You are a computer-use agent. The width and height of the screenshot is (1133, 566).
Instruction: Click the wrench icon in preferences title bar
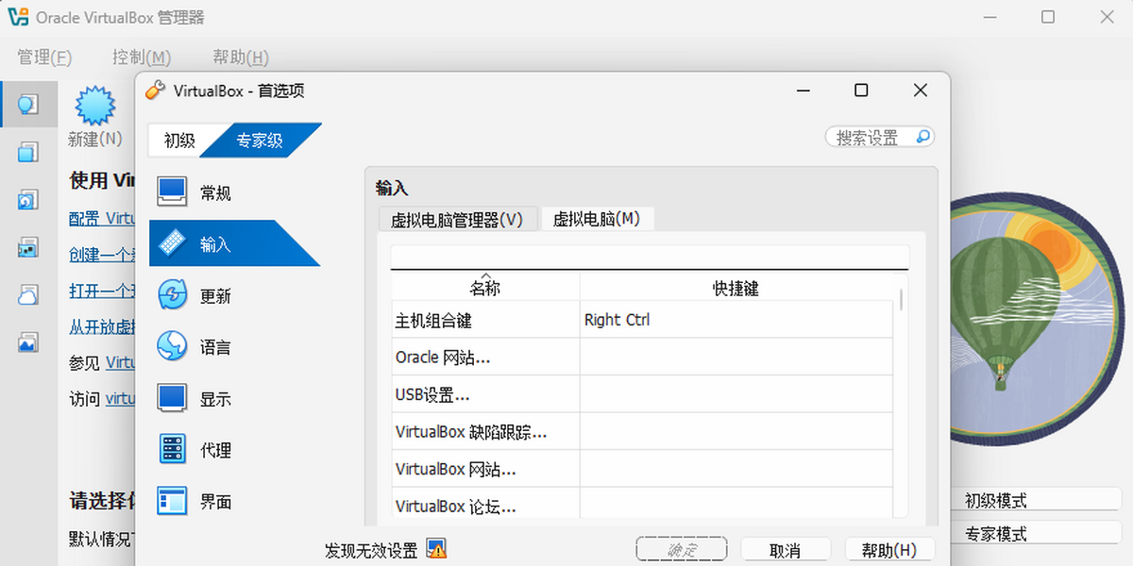point(156,91)
